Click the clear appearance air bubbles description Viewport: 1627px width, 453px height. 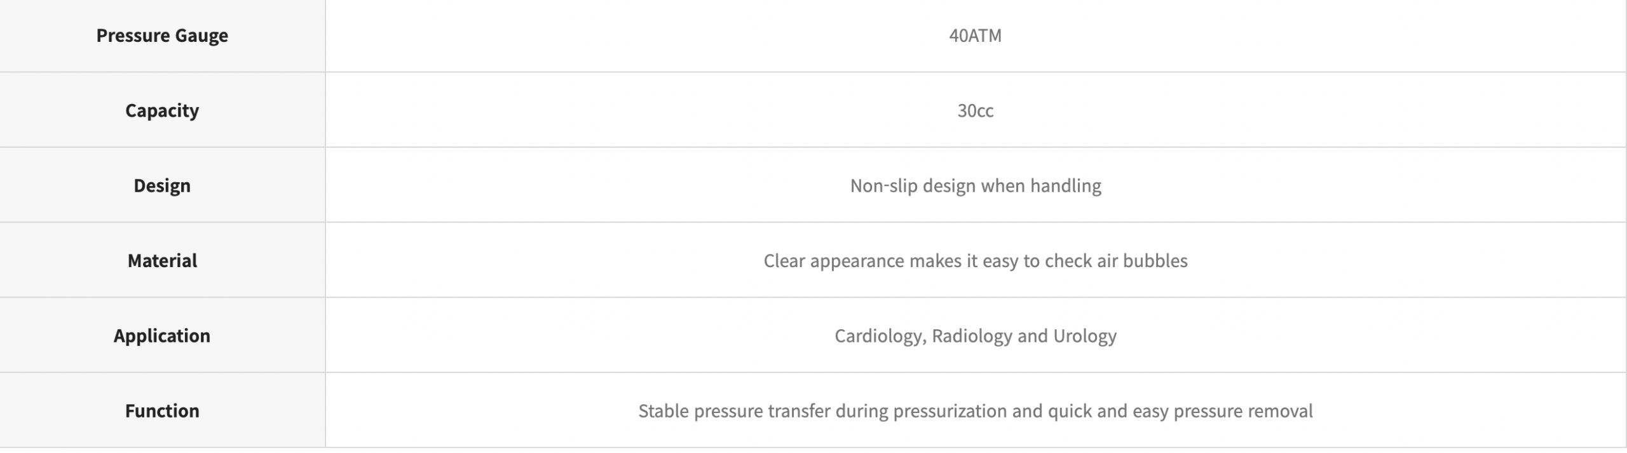[975, 261]
